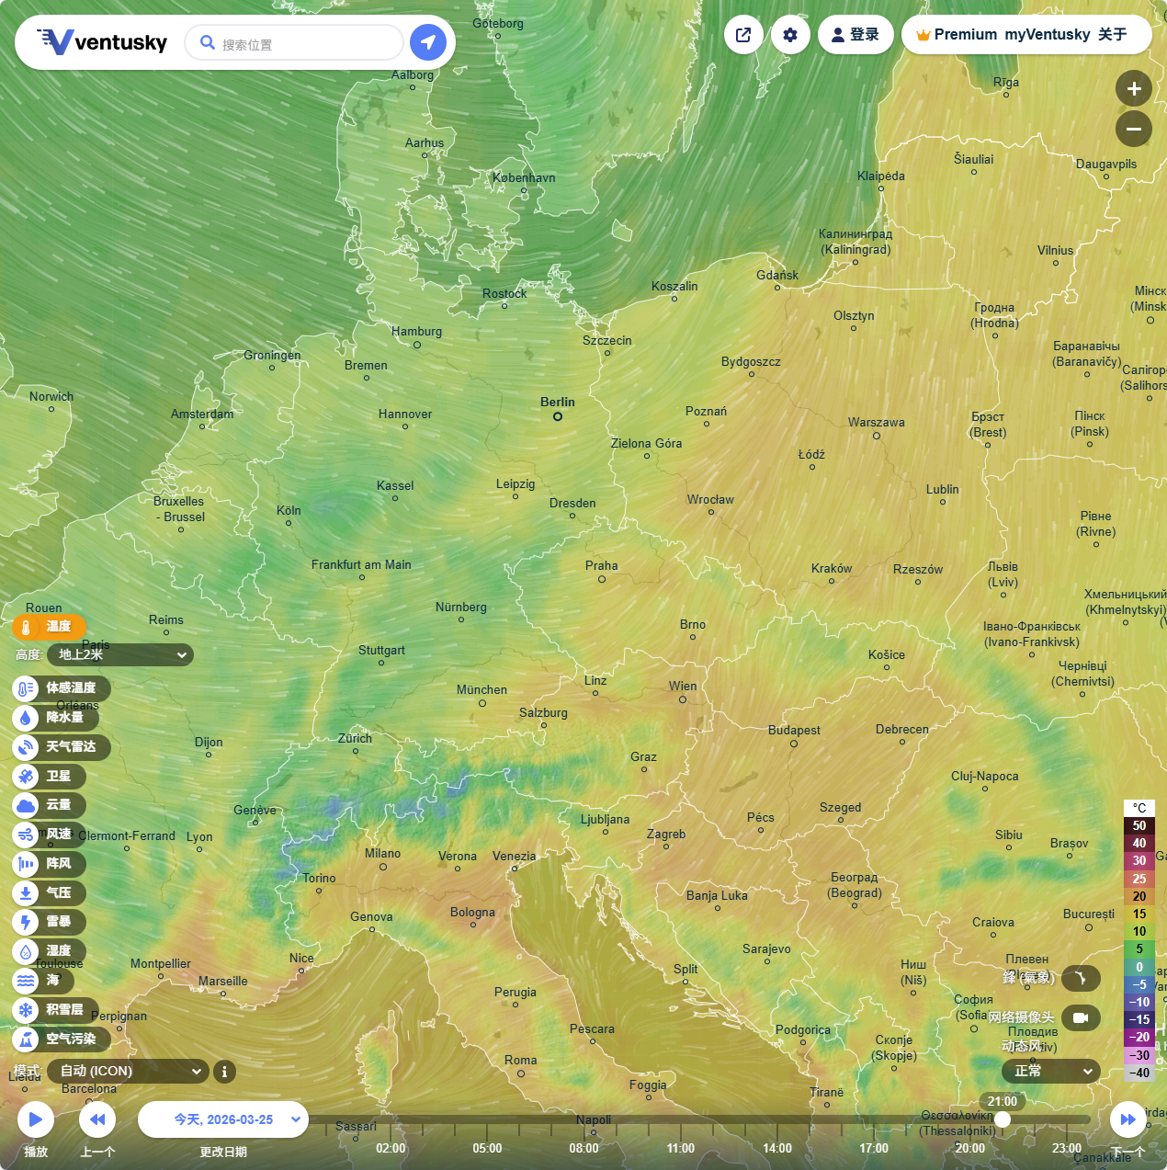Switch to the 天气雷达 radar layer
Viewport: 1167px width, 1170px height.
point(61,746)
